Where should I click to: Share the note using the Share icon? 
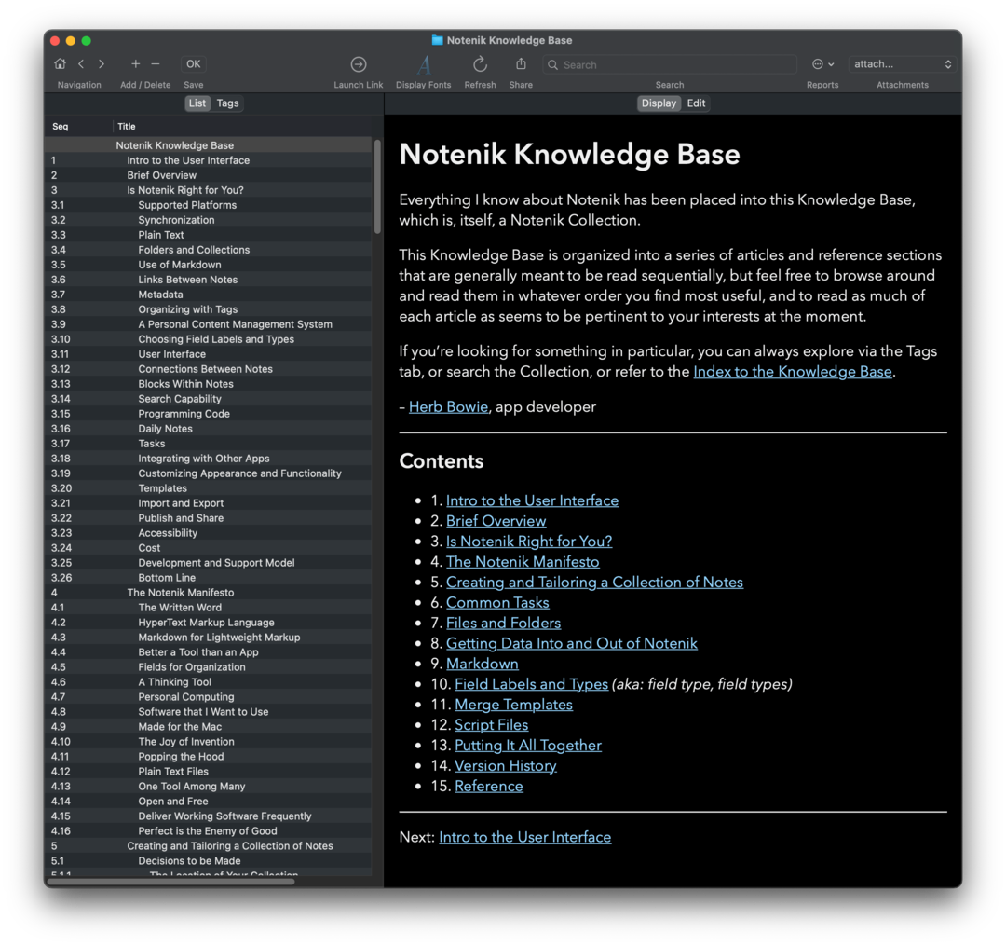[x=520, y=65]
